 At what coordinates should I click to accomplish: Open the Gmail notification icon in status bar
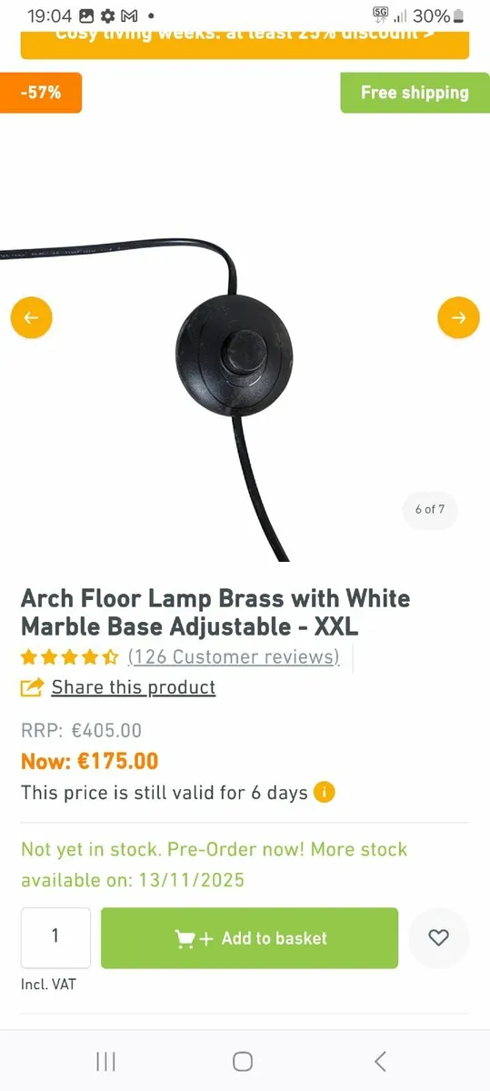click(129, 15)
